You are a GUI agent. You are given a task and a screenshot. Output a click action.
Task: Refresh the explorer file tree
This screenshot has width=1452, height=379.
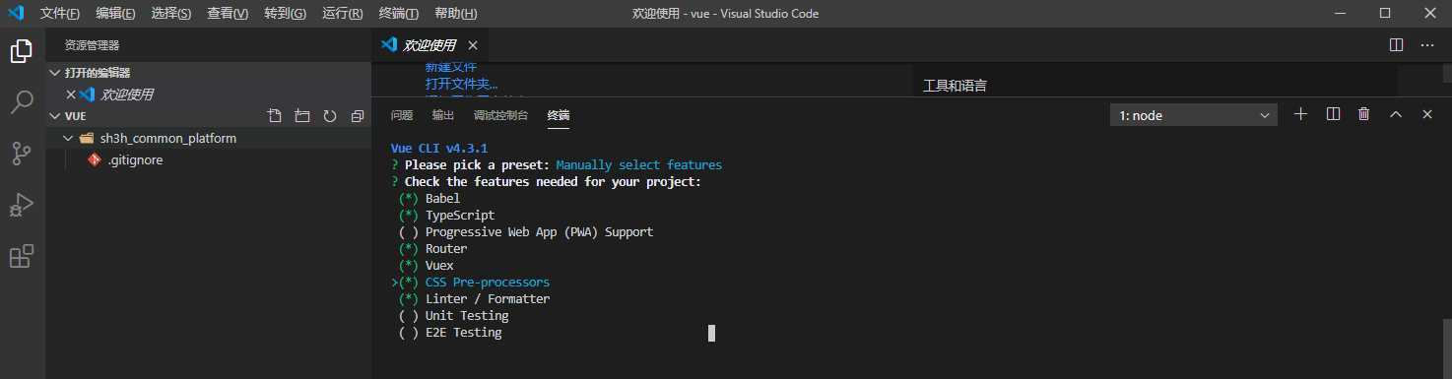pyautogui.click(x=330, y=116)
